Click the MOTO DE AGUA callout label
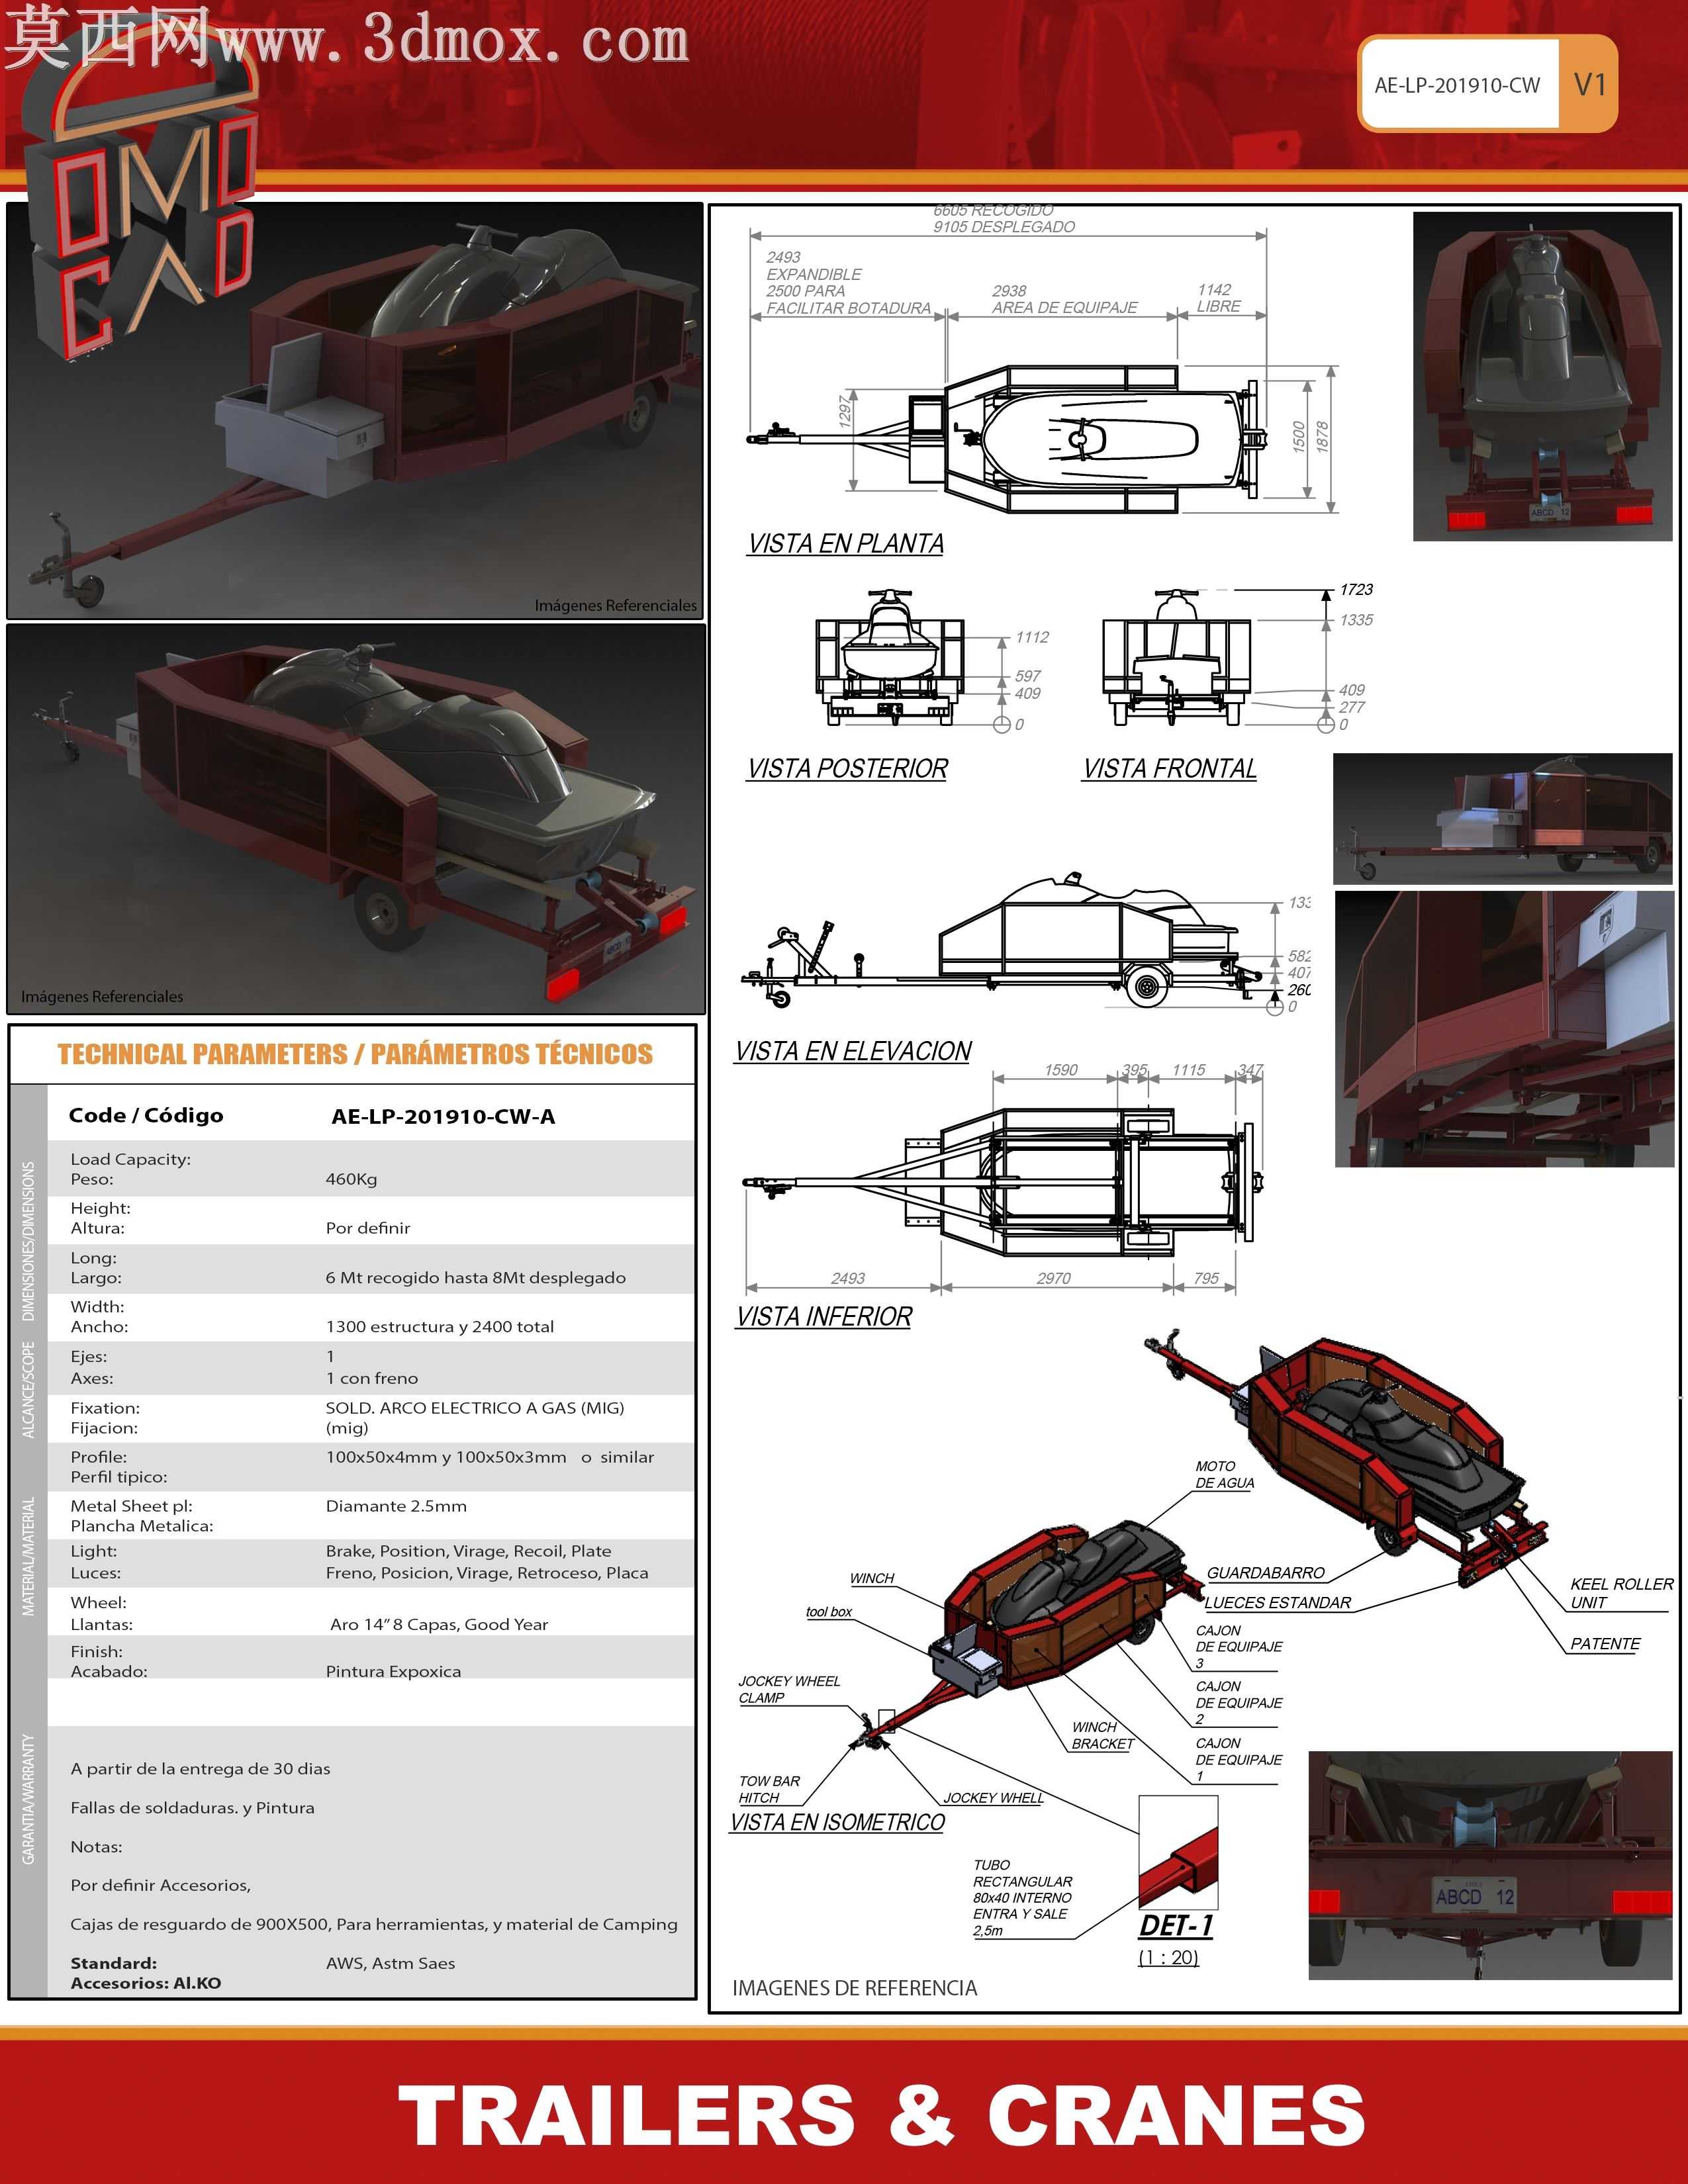1688x2184 pixels. click(x=1224, y=1475)
